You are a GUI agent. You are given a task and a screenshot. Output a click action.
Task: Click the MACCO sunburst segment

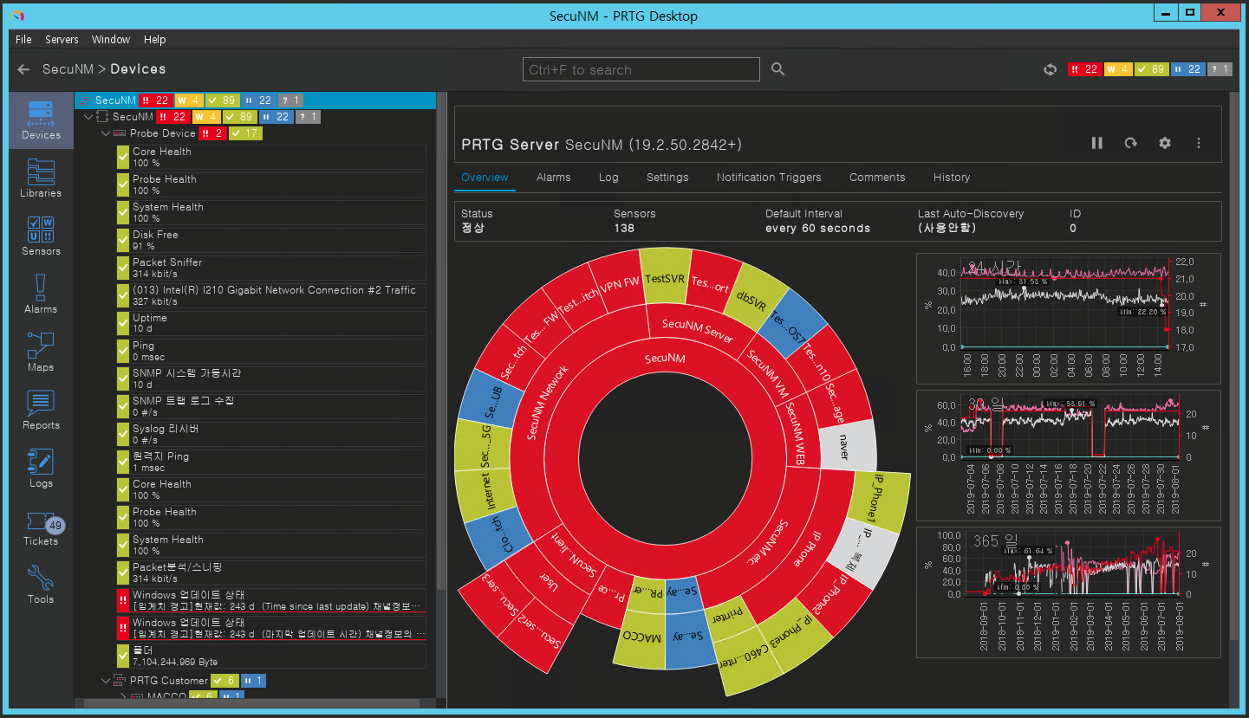tap(643, 636)
